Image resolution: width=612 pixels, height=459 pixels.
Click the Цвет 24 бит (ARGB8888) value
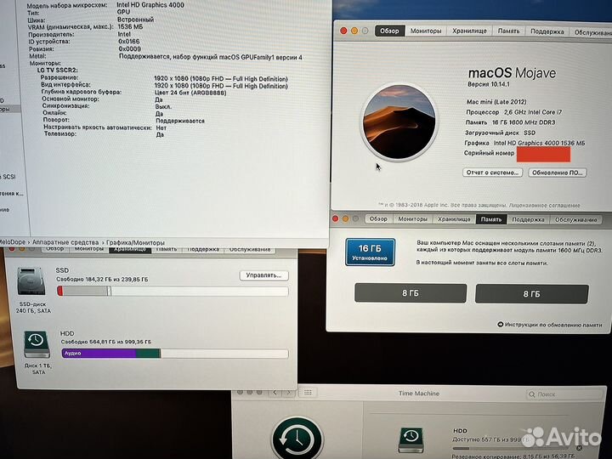pyautogui.click(x=190, y=93)
